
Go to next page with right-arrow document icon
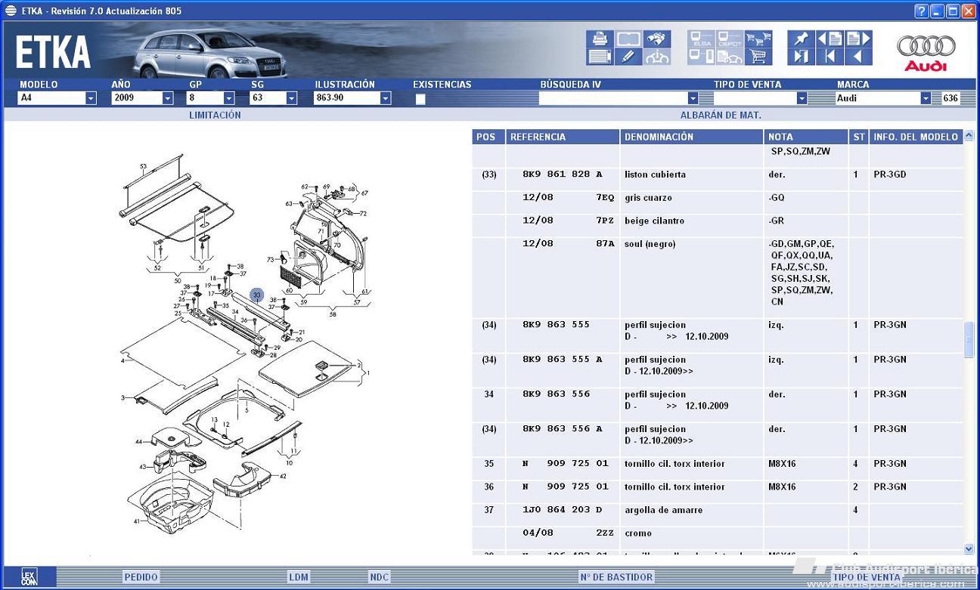858,39
